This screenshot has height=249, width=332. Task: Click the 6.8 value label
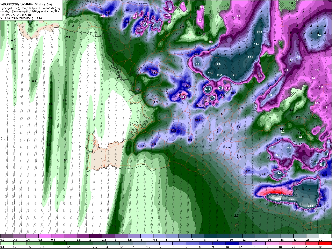239,127
